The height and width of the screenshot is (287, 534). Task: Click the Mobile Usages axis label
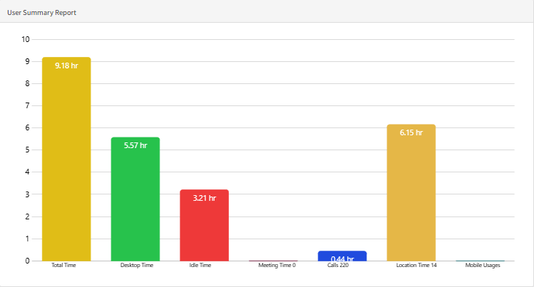click(483, 266)
